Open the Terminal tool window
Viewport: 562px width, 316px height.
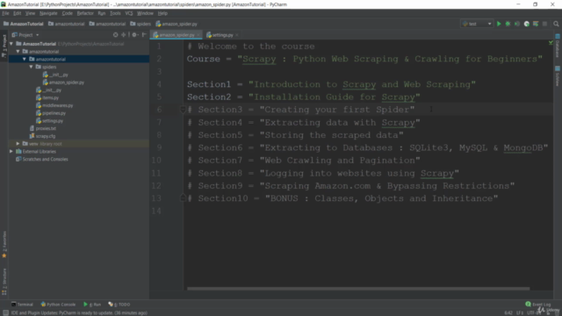(22, 305)
